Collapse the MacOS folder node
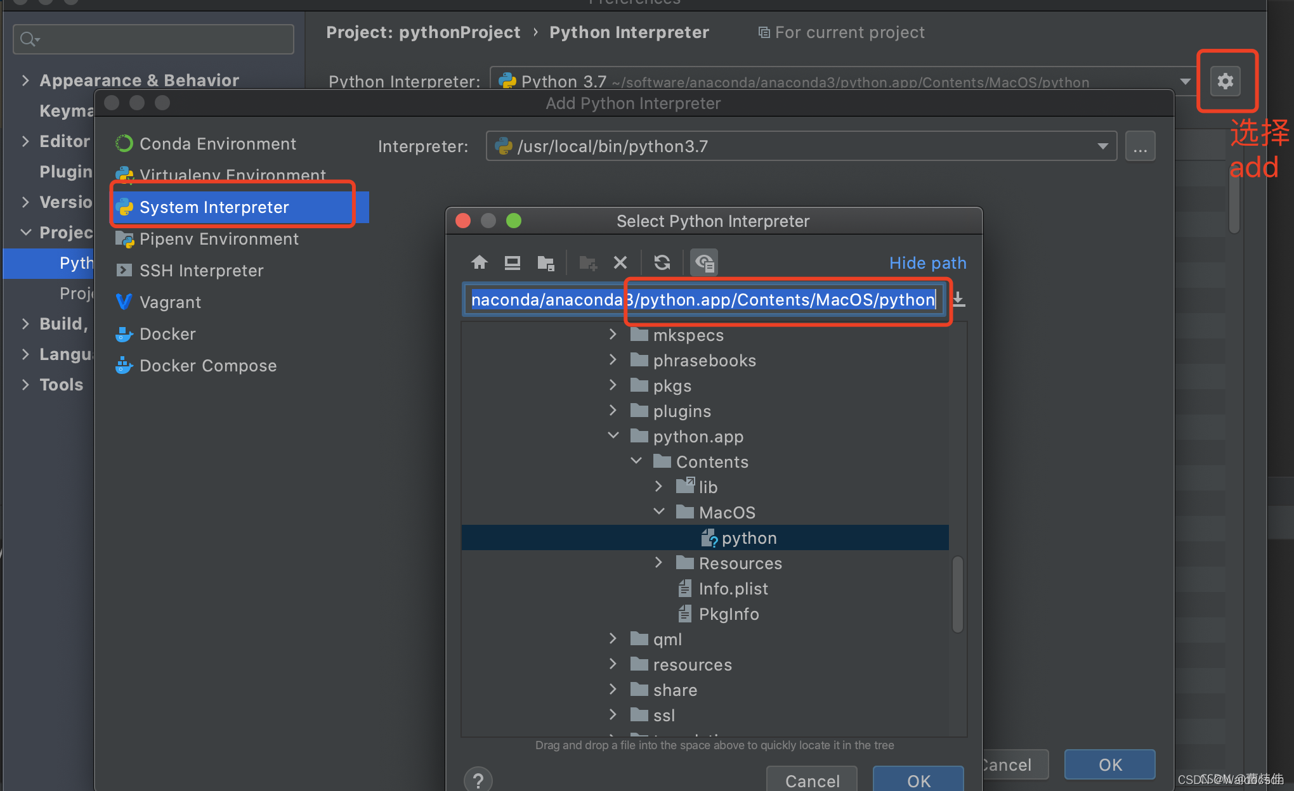Image resolution: width=1294 pixels, height=791 pixels. (x=658, y=512)
